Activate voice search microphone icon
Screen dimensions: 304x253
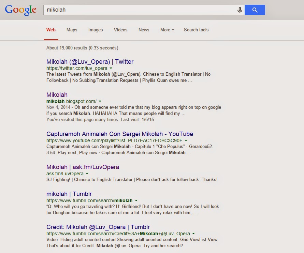(240, 10)
